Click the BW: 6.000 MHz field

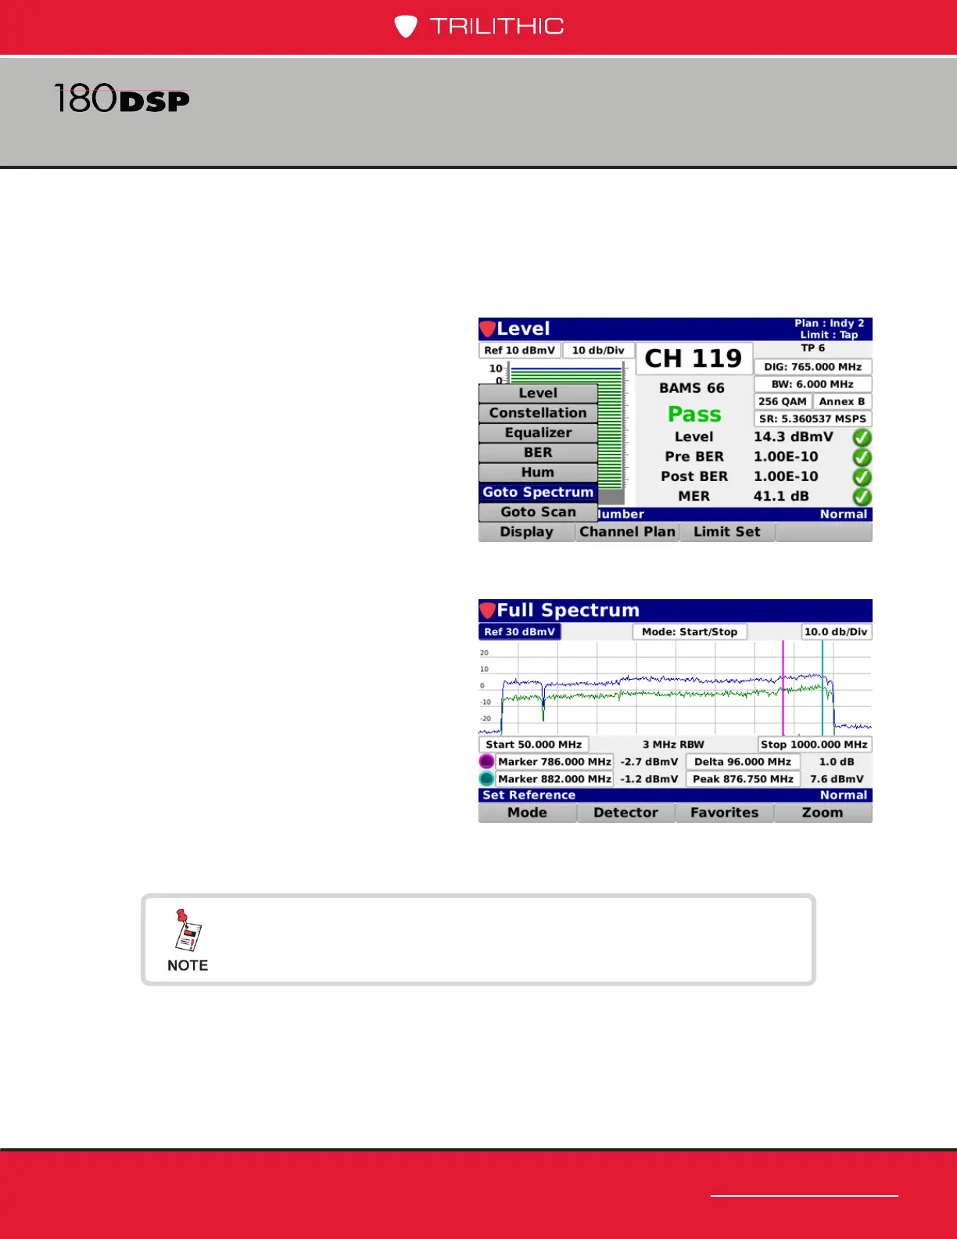coord(812,384)
